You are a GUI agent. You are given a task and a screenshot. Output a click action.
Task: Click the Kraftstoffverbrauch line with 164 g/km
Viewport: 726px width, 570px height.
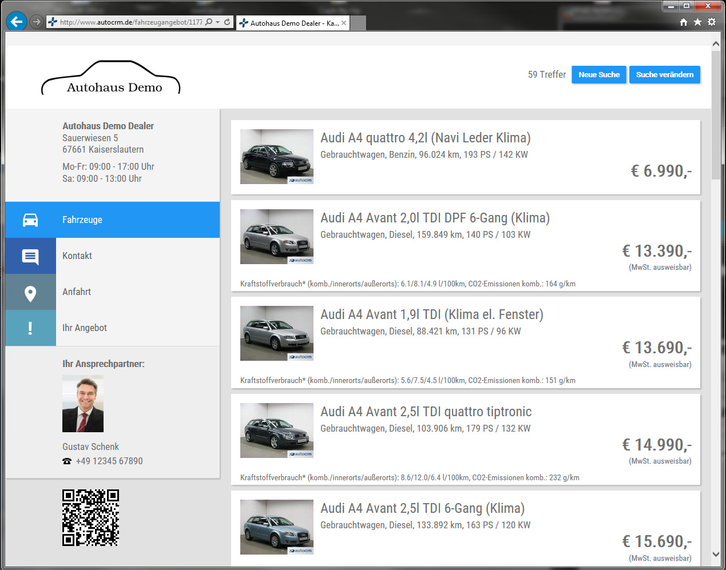coord(408,284)
